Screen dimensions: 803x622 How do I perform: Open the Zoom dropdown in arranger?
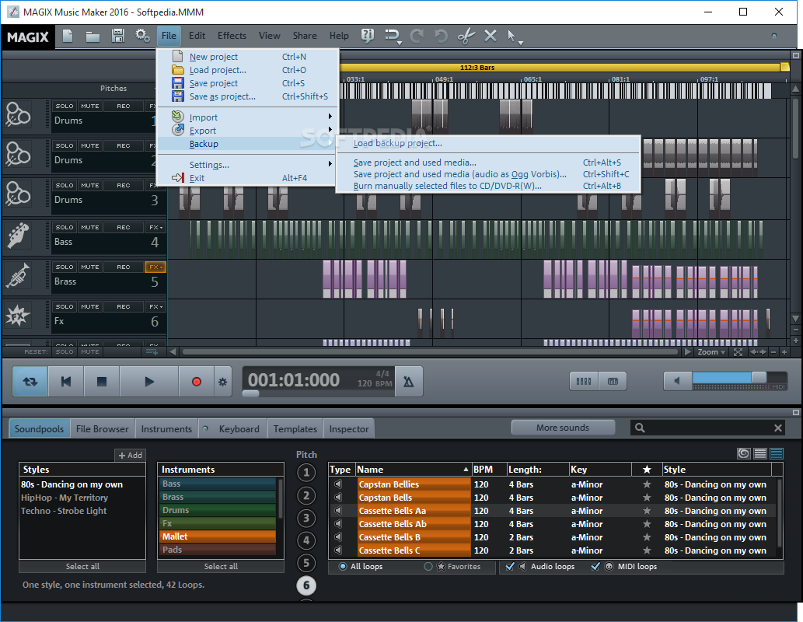710,352
